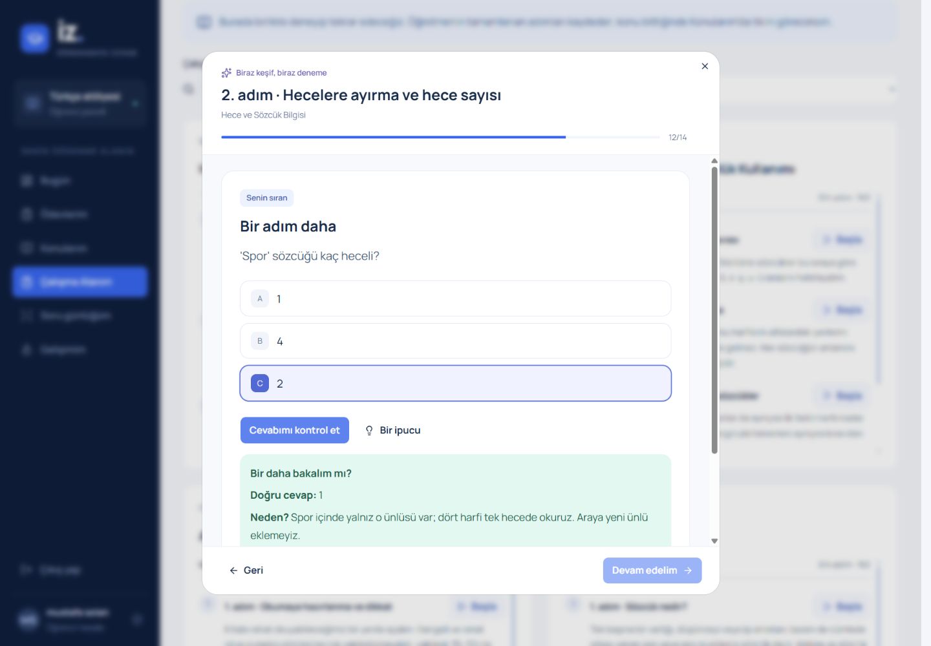This screenshot has height=646, width=931.
Task: Check the answer with "Cevabımı kontrol et"
Action: click(x=295, y=430)
